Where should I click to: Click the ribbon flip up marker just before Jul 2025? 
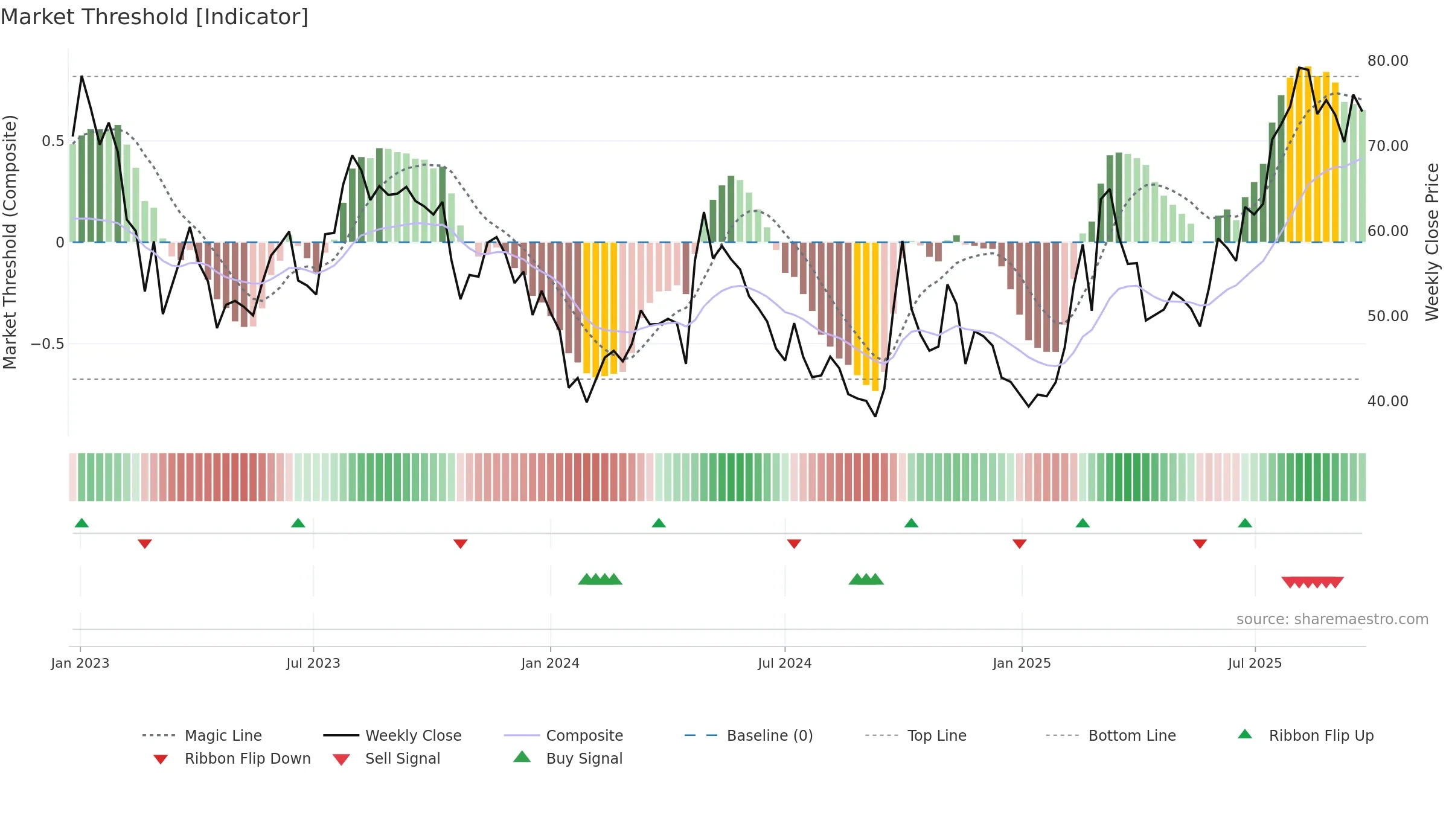click(x=1245, y=523)
